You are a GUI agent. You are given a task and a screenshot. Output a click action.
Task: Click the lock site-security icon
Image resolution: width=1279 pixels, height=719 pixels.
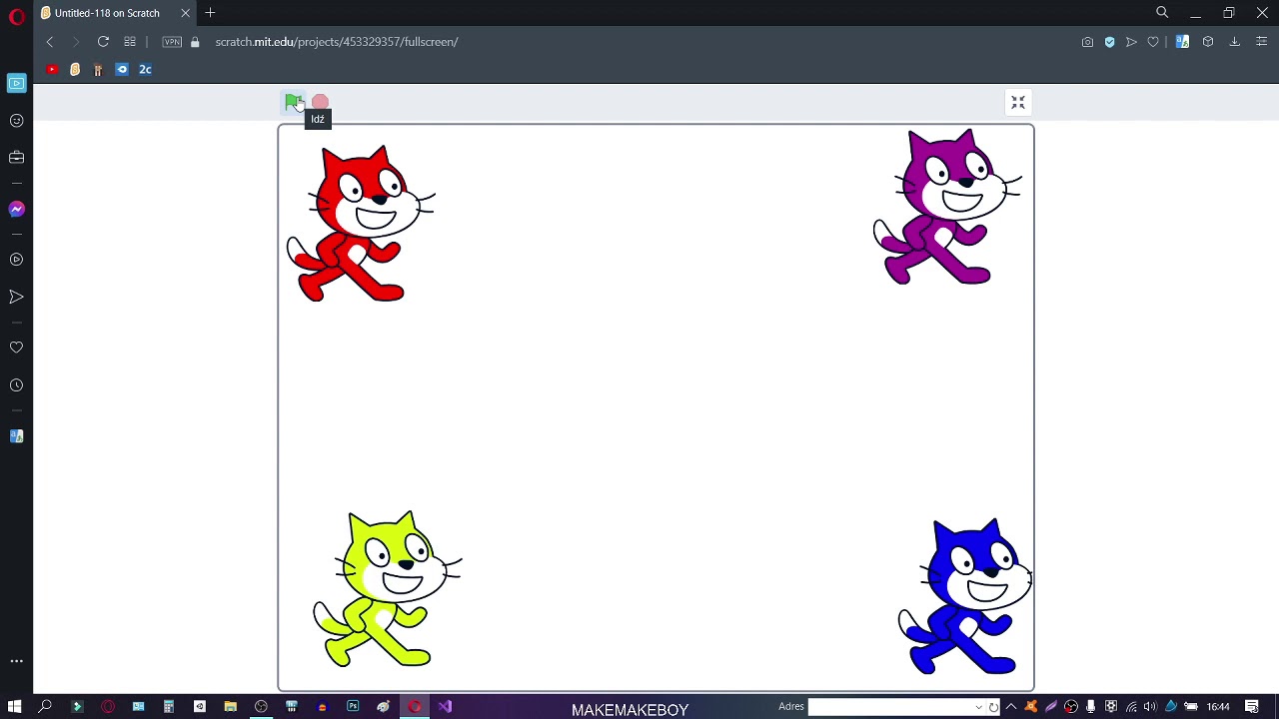[195, 42]
